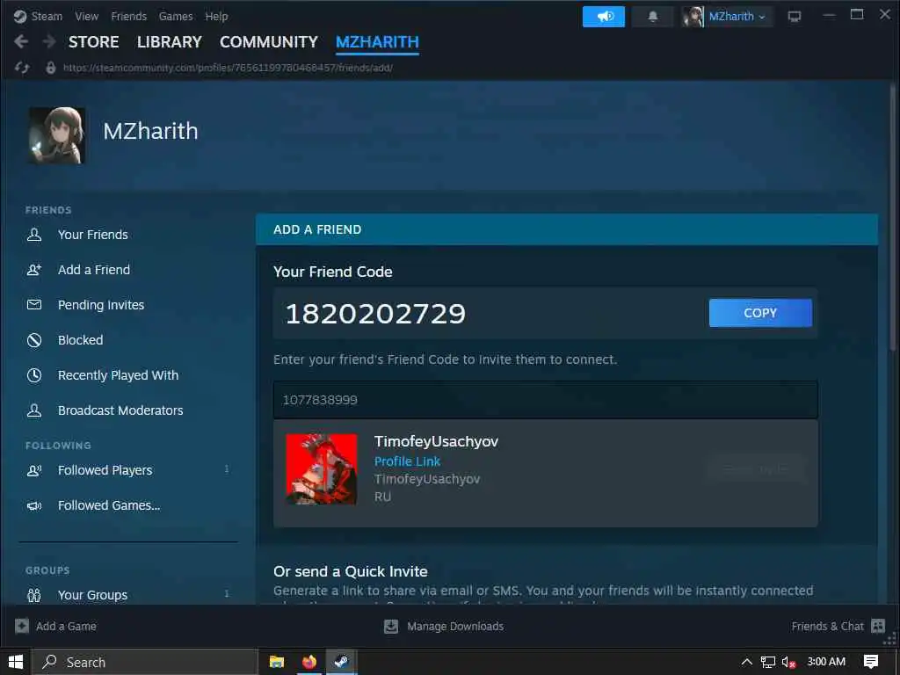Click the Manage Downloads arrow icon
This screenshot has height=675, width=900.
[x=391, y=626]
